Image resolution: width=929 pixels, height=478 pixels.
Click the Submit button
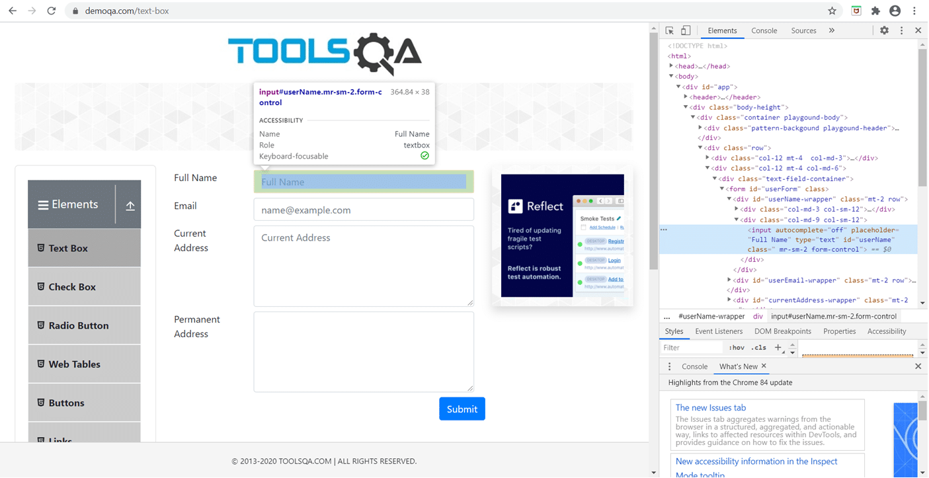pos(462,409)
